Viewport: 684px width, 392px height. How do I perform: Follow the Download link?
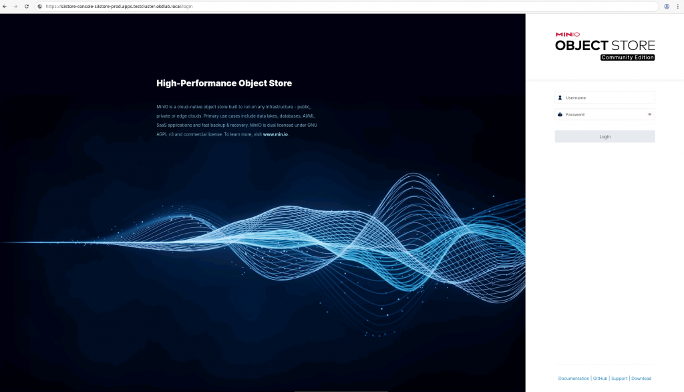coord(641,379)
